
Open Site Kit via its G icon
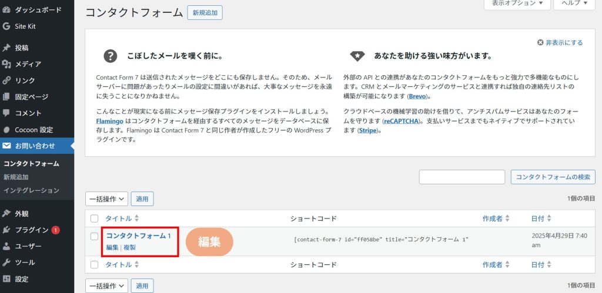coord(6,26)
